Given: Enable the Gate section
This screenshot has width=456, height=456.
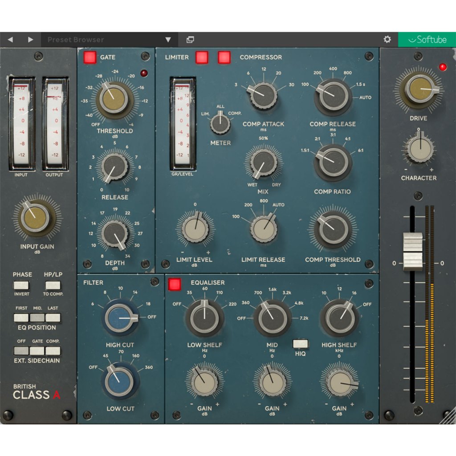Looking at the screenshot, I should (x=90, y=58).
